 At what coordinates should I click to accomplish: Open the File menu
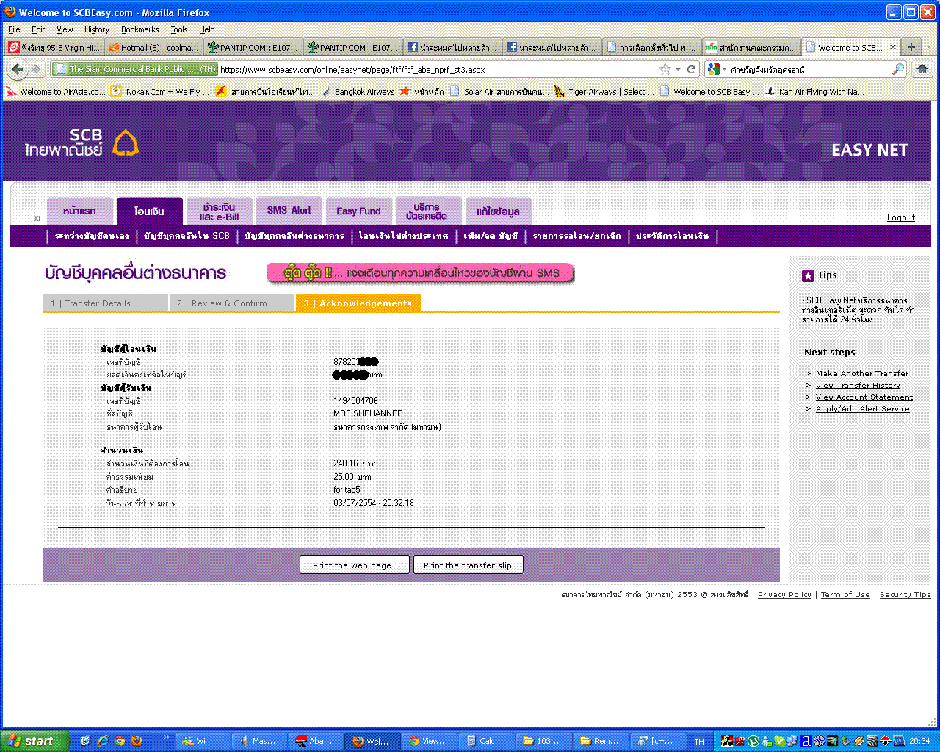click(x=14, y=29)
